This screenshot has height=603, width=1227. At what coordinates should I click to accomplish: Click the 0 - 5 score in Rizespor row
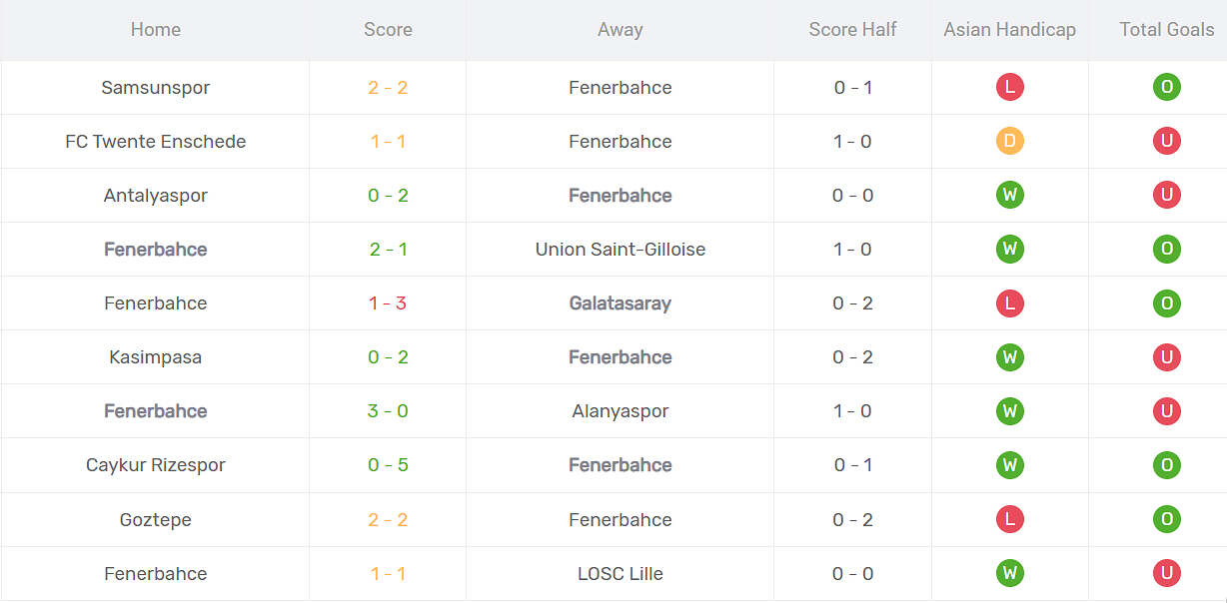pyautogui.click(x=388, y=465)
